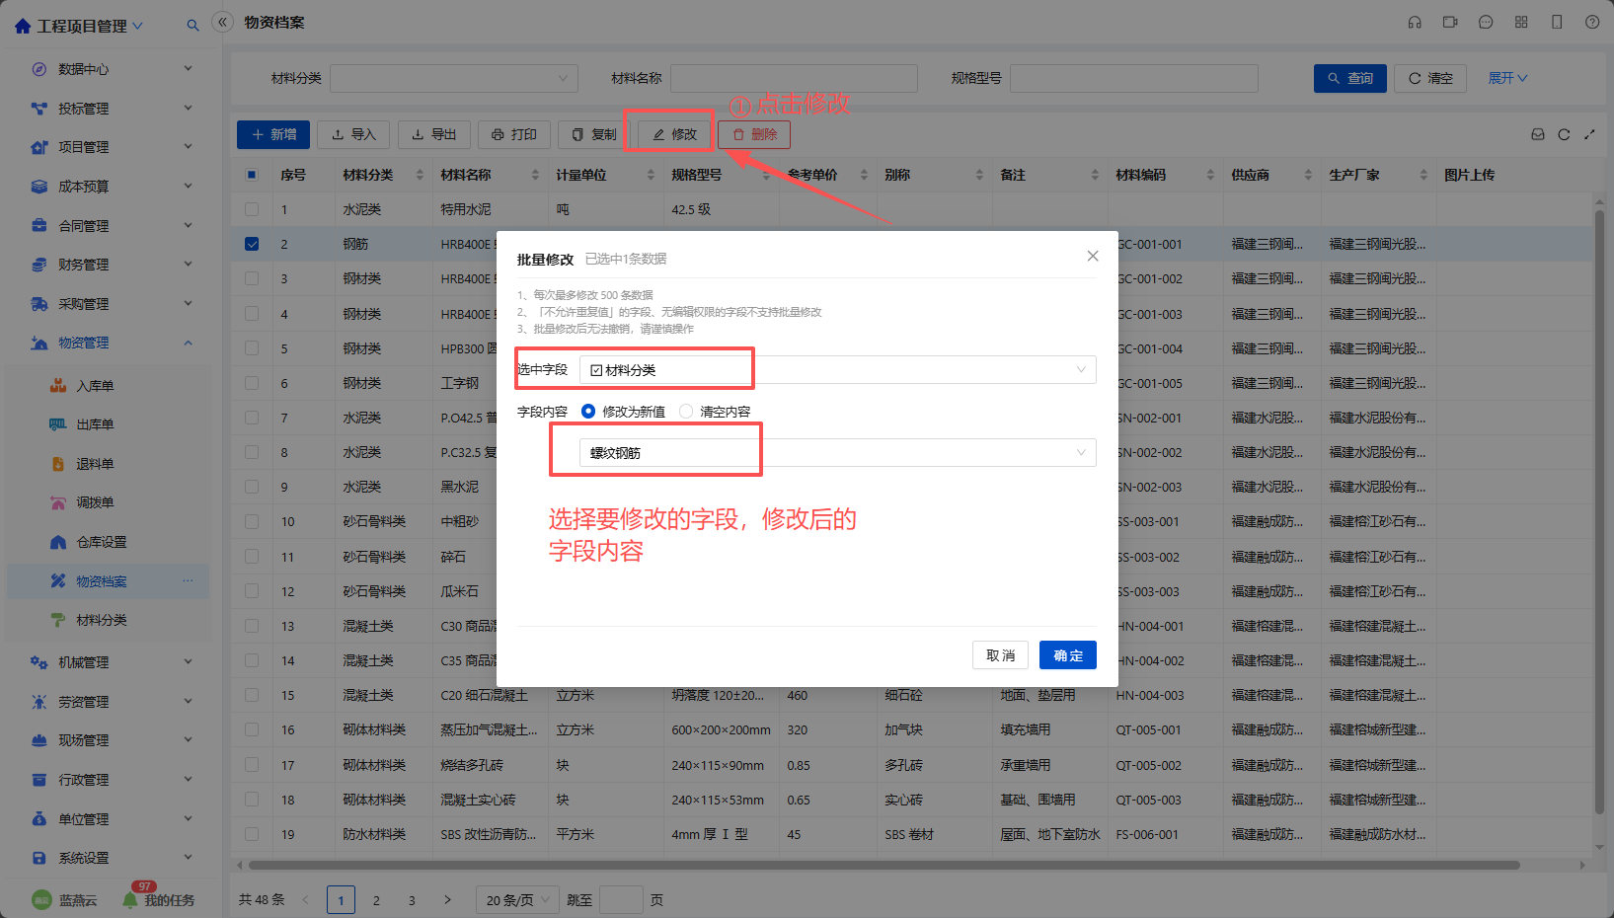Open 入库单 in the sidebar

pyautogui.click(x=95, y=386)
